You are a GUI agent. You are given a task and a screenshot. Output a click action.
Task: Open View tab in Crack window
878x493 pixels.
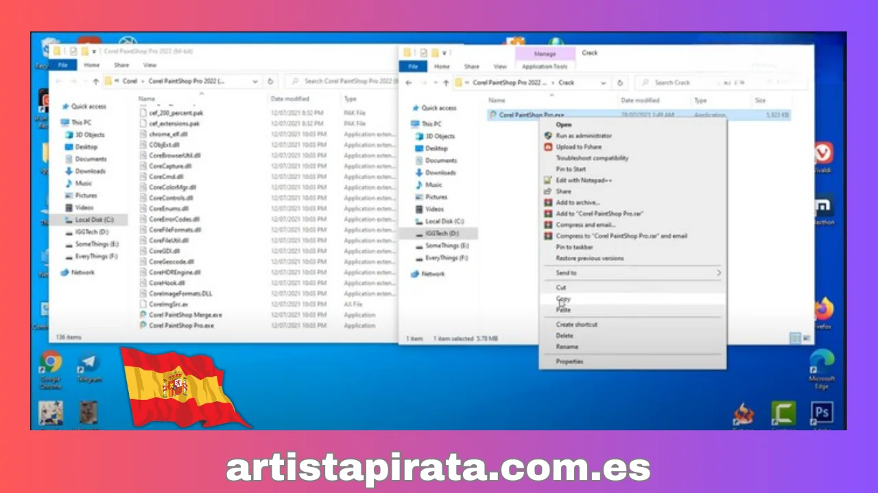500,66
